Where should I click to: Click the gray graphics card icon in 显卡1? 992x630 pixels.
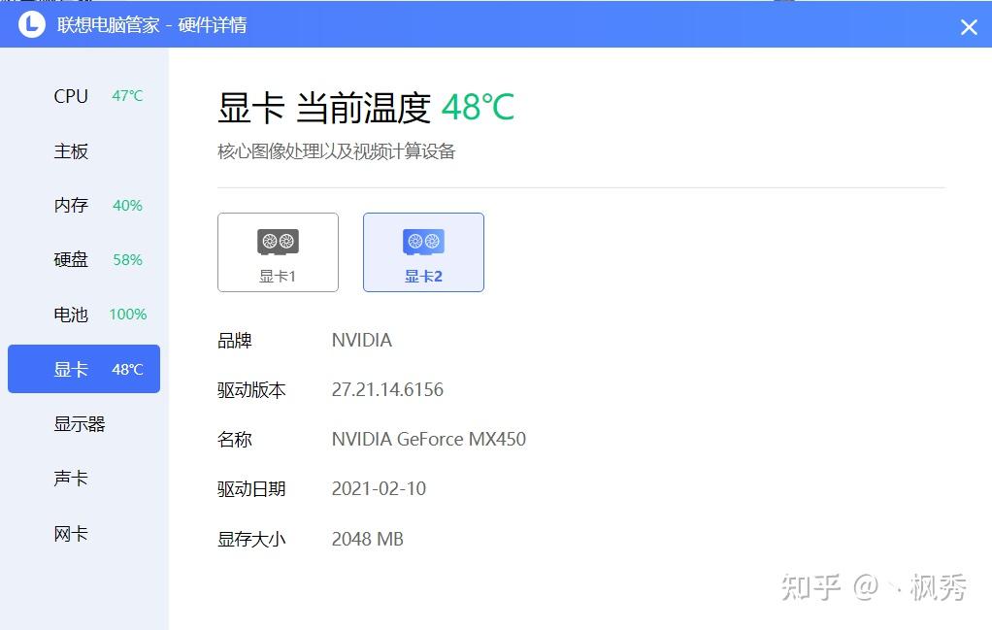coord(278,242)
